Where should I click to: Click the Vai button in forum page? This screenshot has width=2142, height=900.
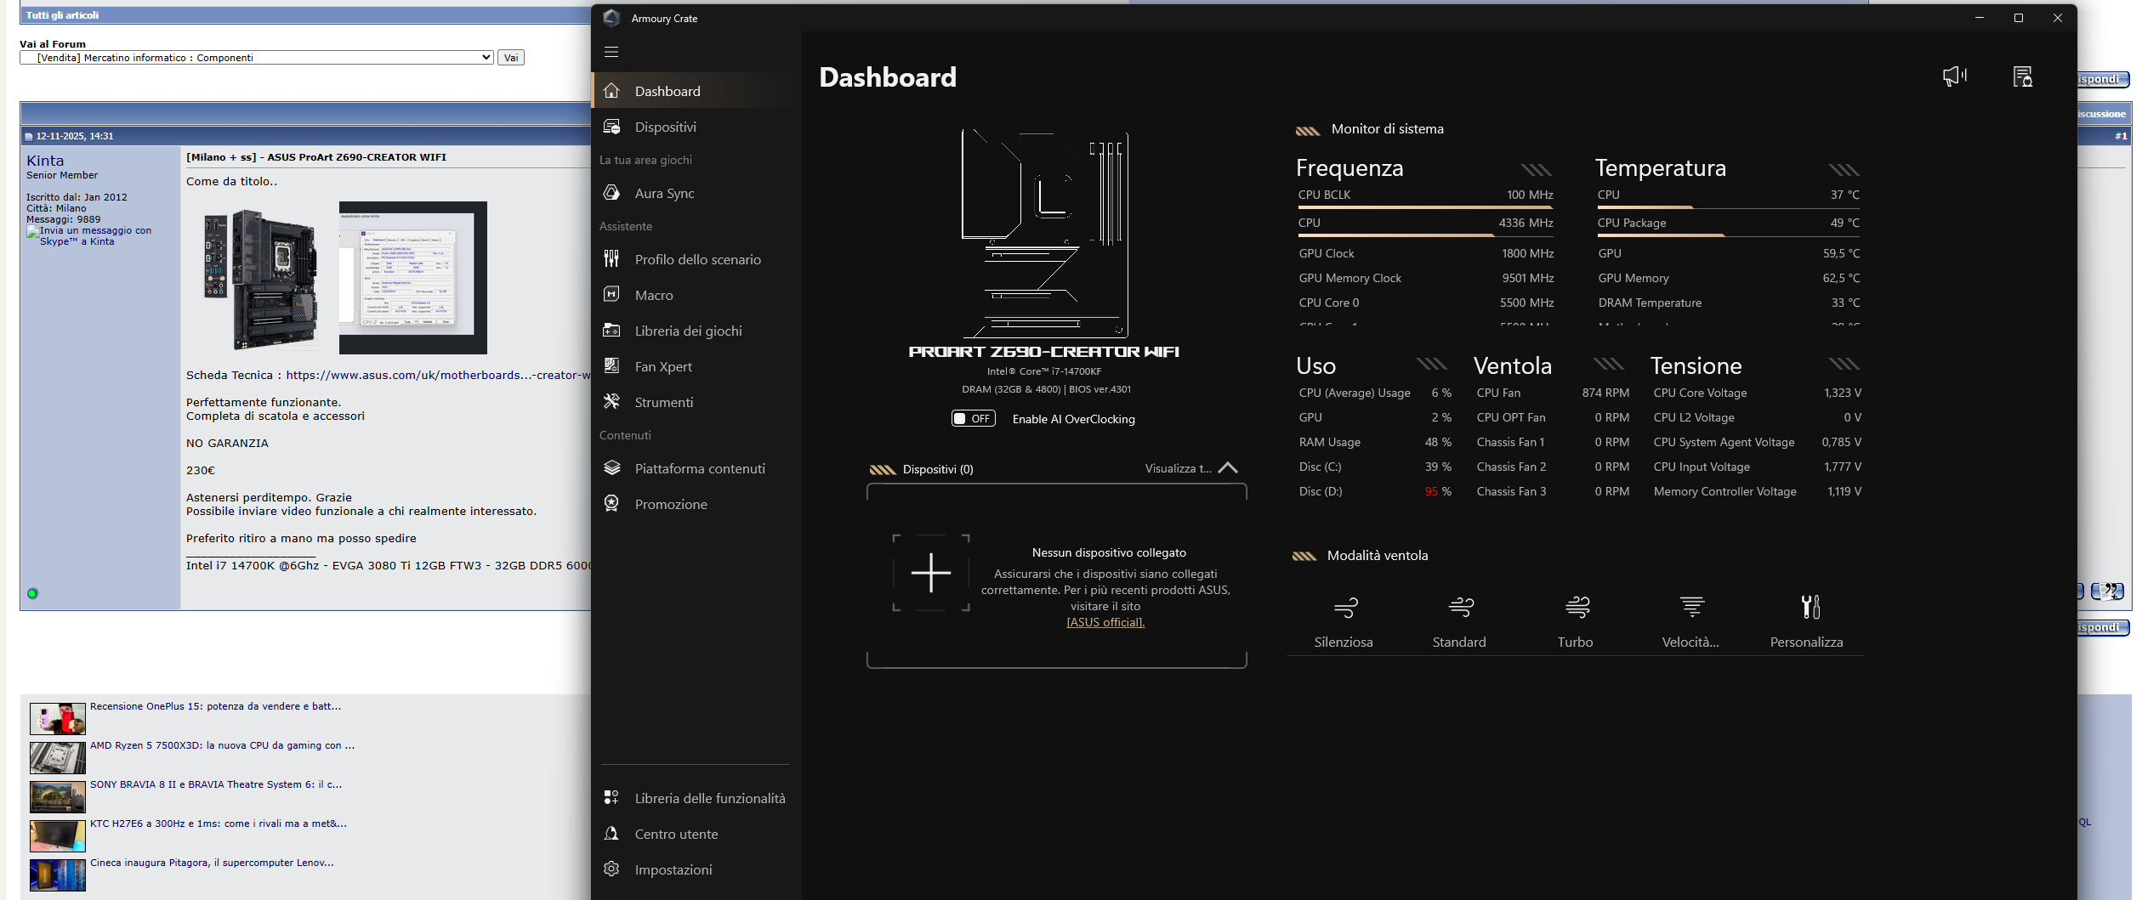click(x=511, y=58)
